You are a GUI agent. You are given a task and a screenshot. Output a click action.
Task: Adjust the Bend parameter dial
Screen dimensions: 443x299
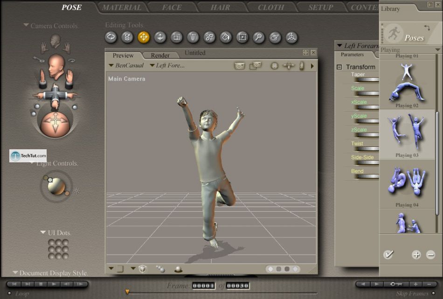(367, 176)
